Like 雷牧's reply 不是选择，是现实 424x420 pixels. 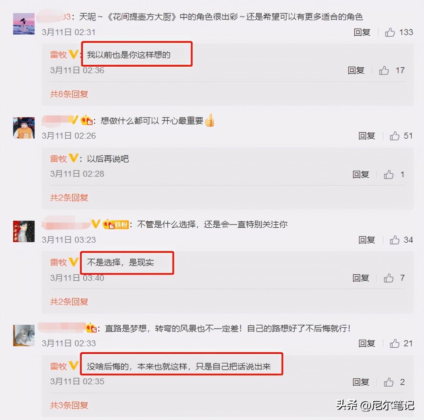tap(389, 278)
